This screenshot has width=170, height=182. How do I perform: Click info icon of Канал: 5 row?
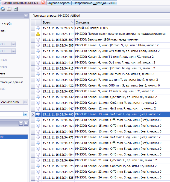coord(38,68)
